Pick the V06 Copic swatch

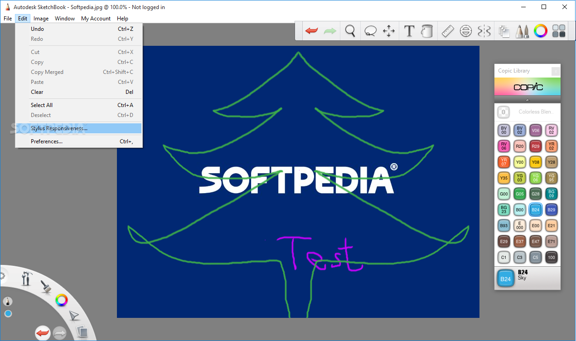tap(536, 131)
